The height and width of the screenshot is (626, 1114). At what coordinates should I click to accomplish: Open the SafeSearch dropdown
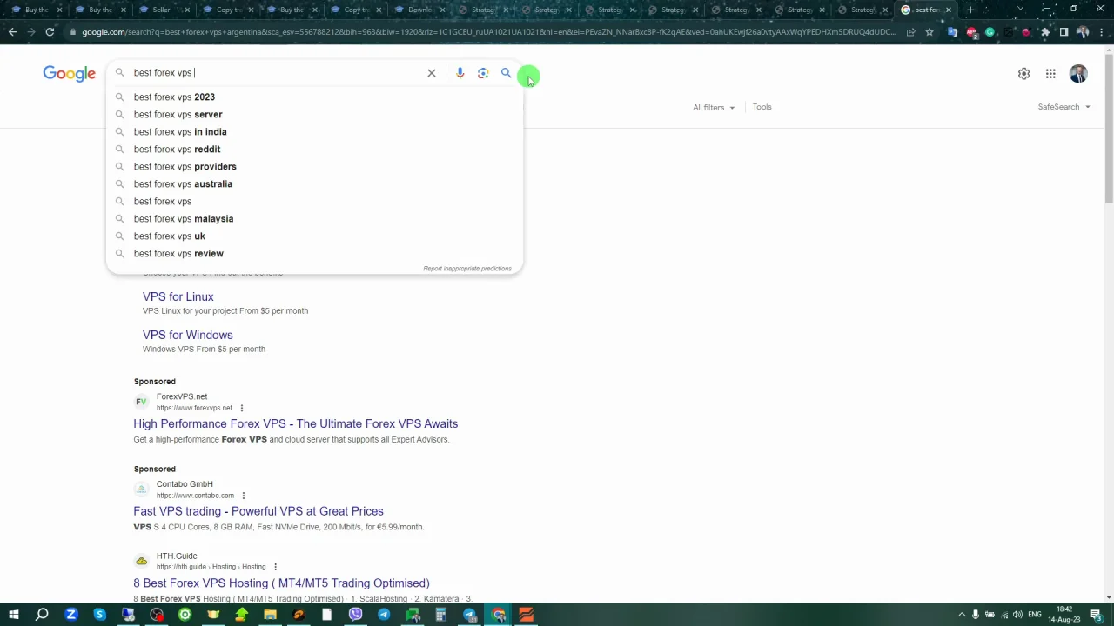[1064, 107]
